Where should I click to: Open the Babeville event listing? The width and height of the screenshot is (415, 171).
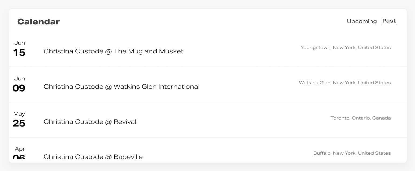tap(93, 157)
